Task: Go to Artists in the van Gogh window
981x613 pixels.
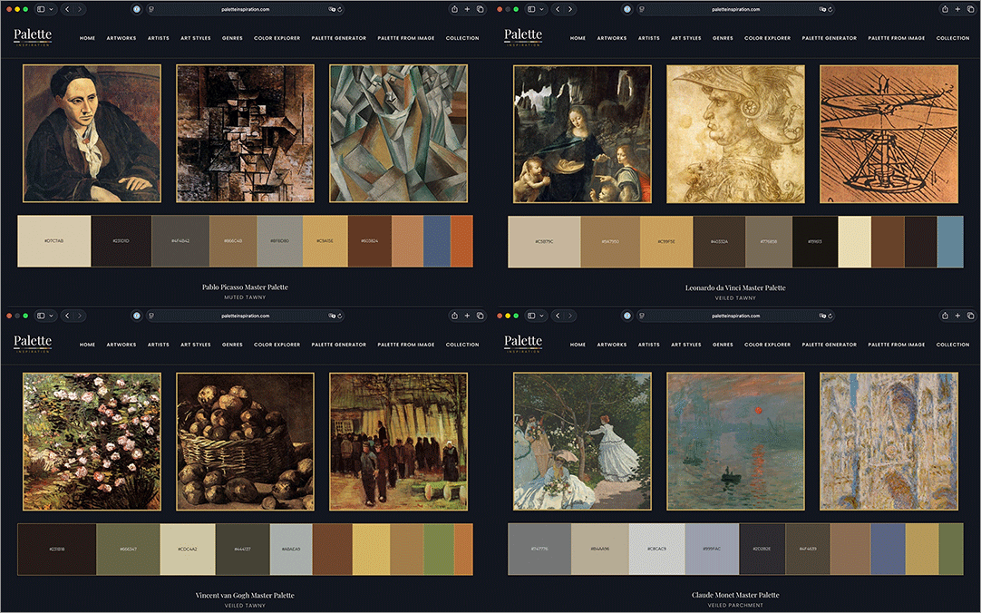Action: click(x=159, y=345)
